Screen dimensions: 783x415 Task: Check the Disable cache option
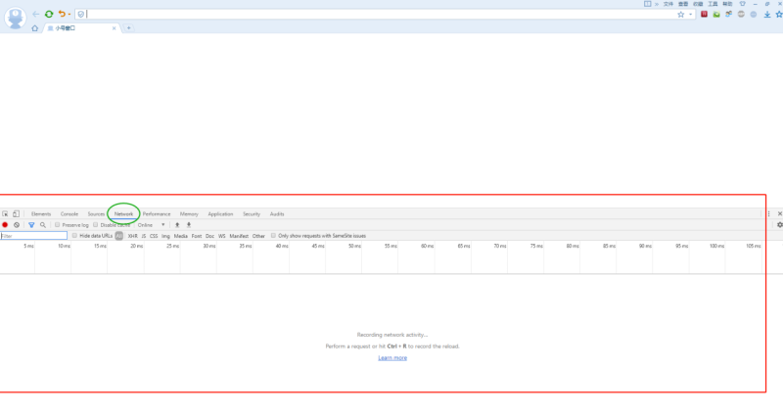[96, 225]
